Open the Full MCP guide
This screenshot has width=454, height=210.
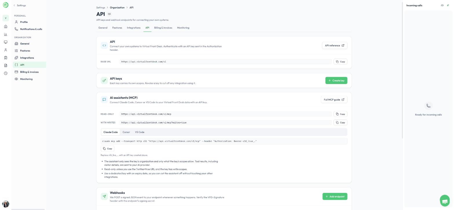pyautogui.click(x=334, y=100)
